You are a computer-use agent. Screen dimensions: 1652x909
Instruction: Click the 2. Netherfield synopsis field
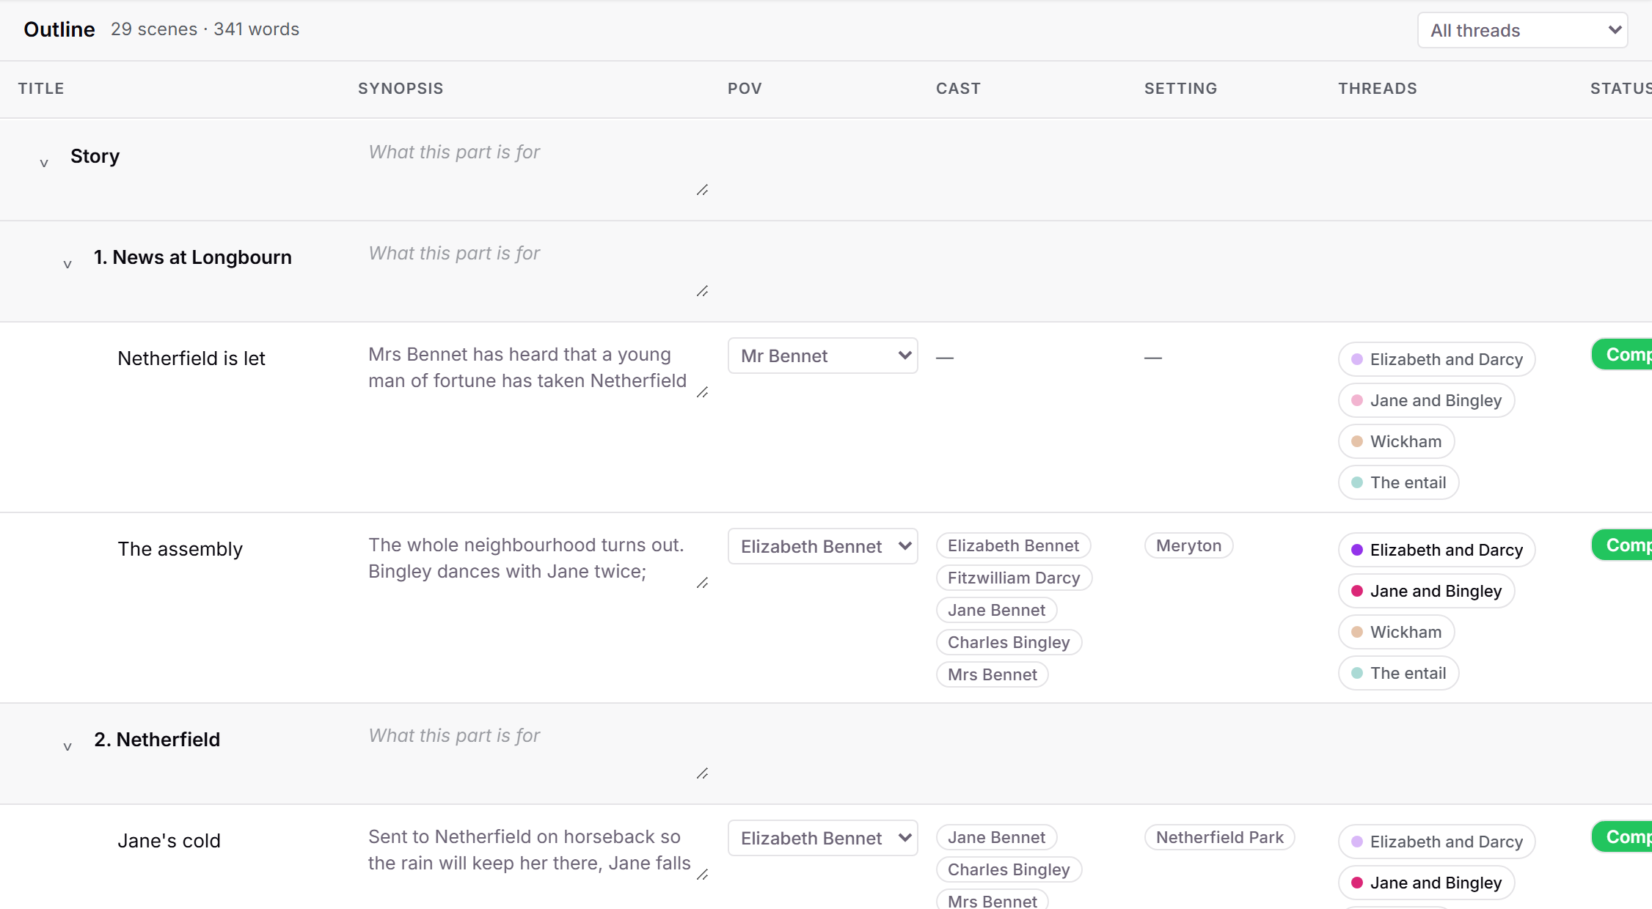click(x=534, y=751)
